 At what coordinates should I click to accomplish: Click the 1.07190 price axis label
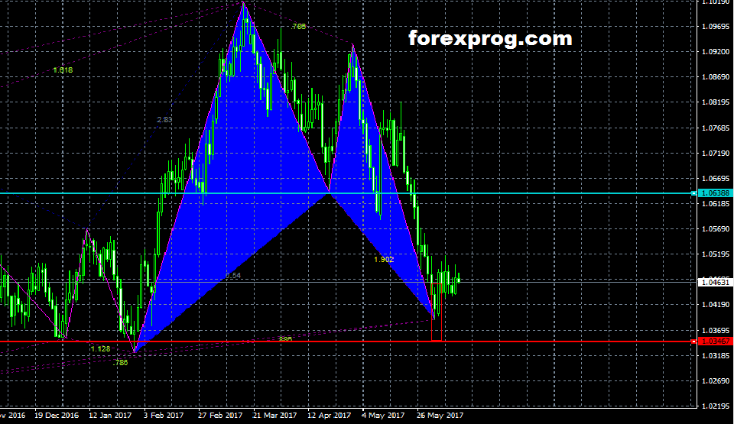click(716, 154)
